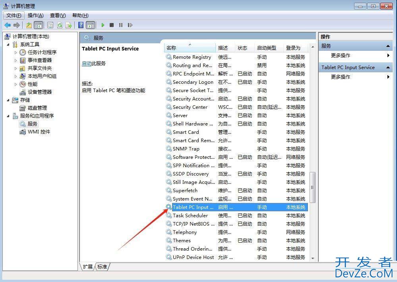Screen dimensions: 397x282
Task: Open 更多操作 under Tablet PC Input Service
Action: tap(356, 77)
